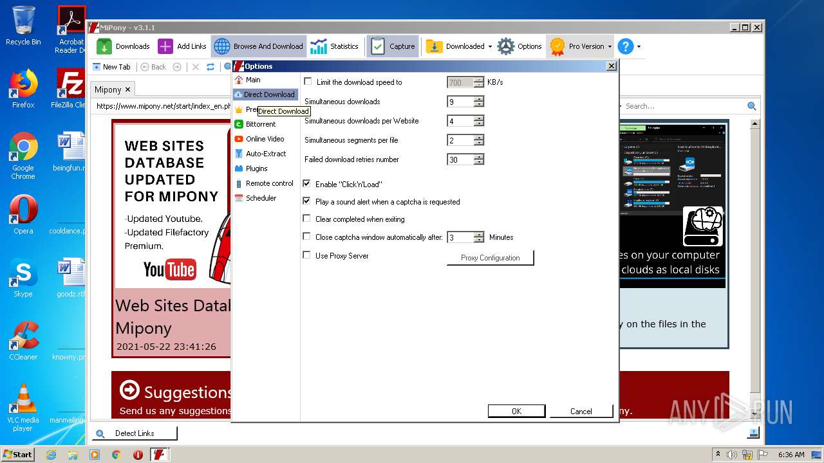Click the Detect Links button
Image resolution: width=824 pixels, height=463 pixels.
[135, 433]
